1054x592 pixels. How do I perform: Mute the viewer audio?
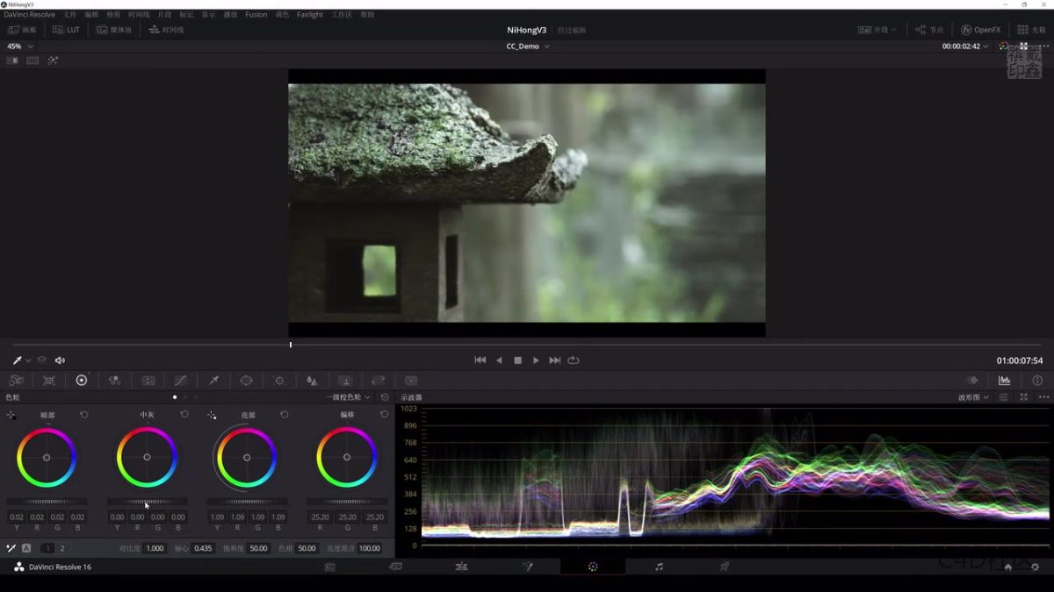click(60, 360)
